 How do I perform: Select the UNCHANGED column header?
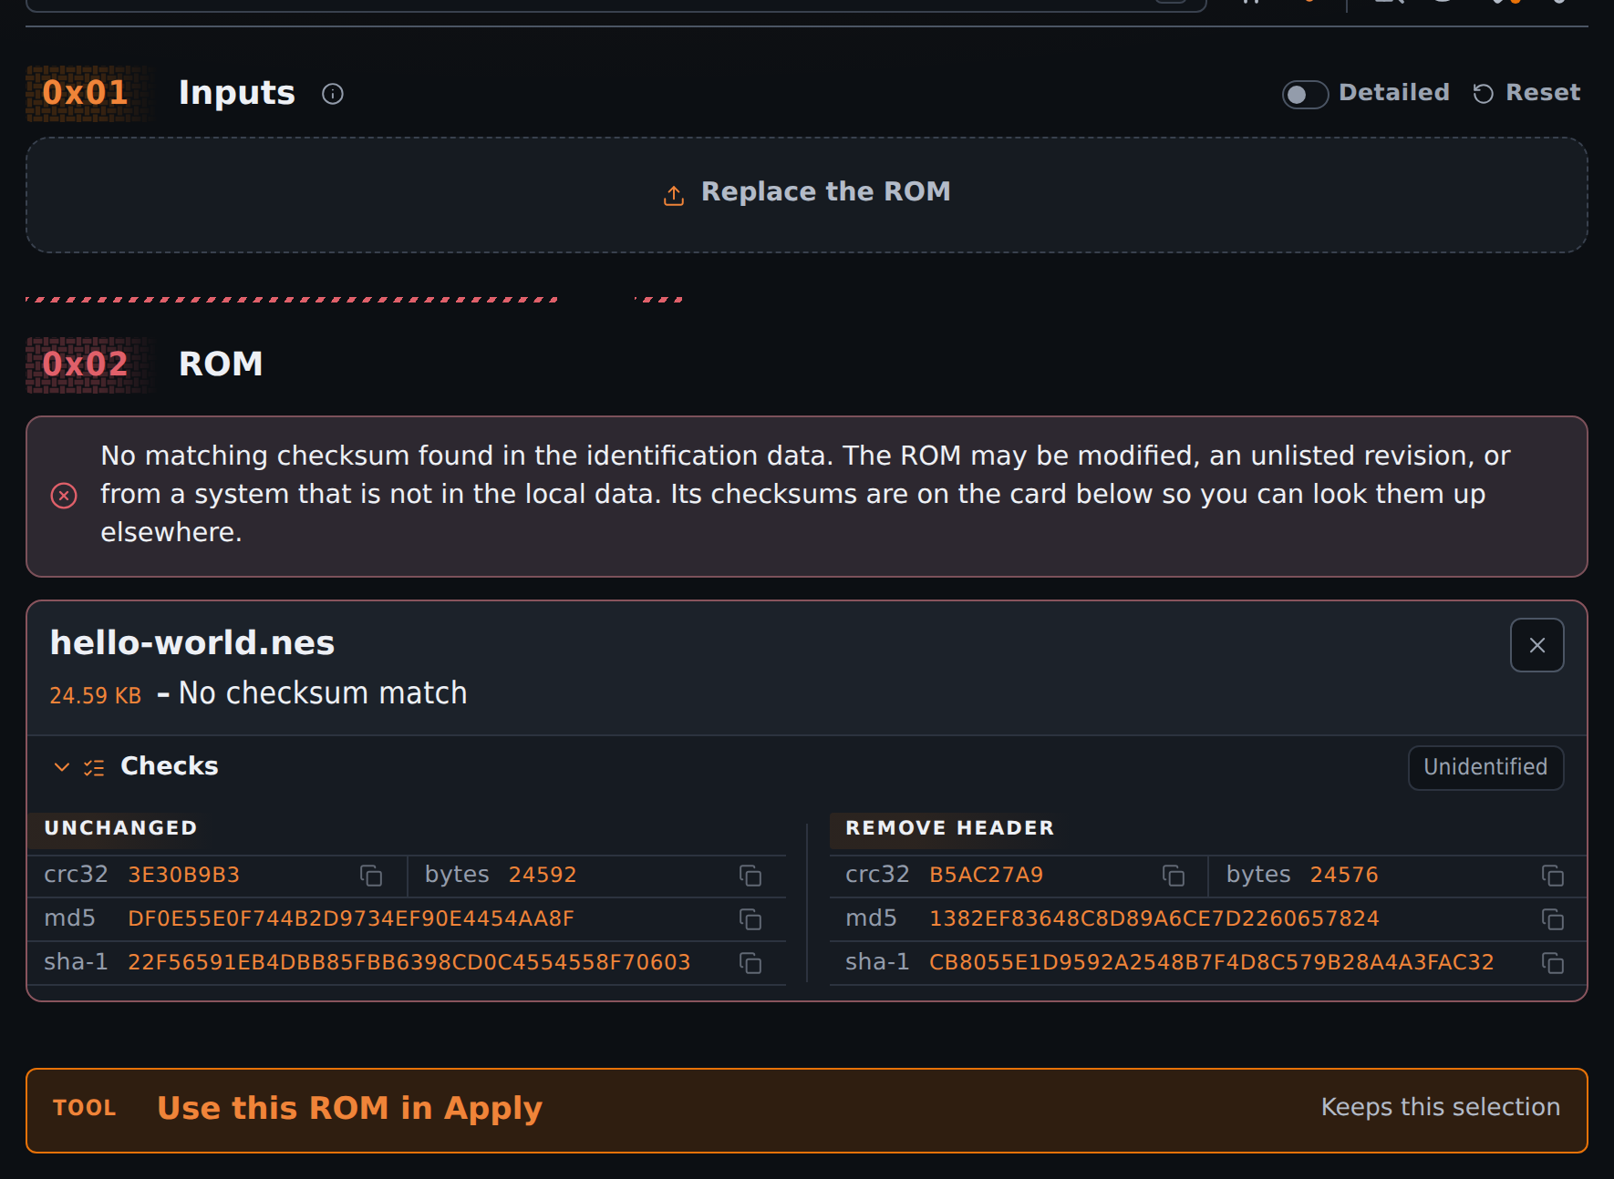click(120, 828)
